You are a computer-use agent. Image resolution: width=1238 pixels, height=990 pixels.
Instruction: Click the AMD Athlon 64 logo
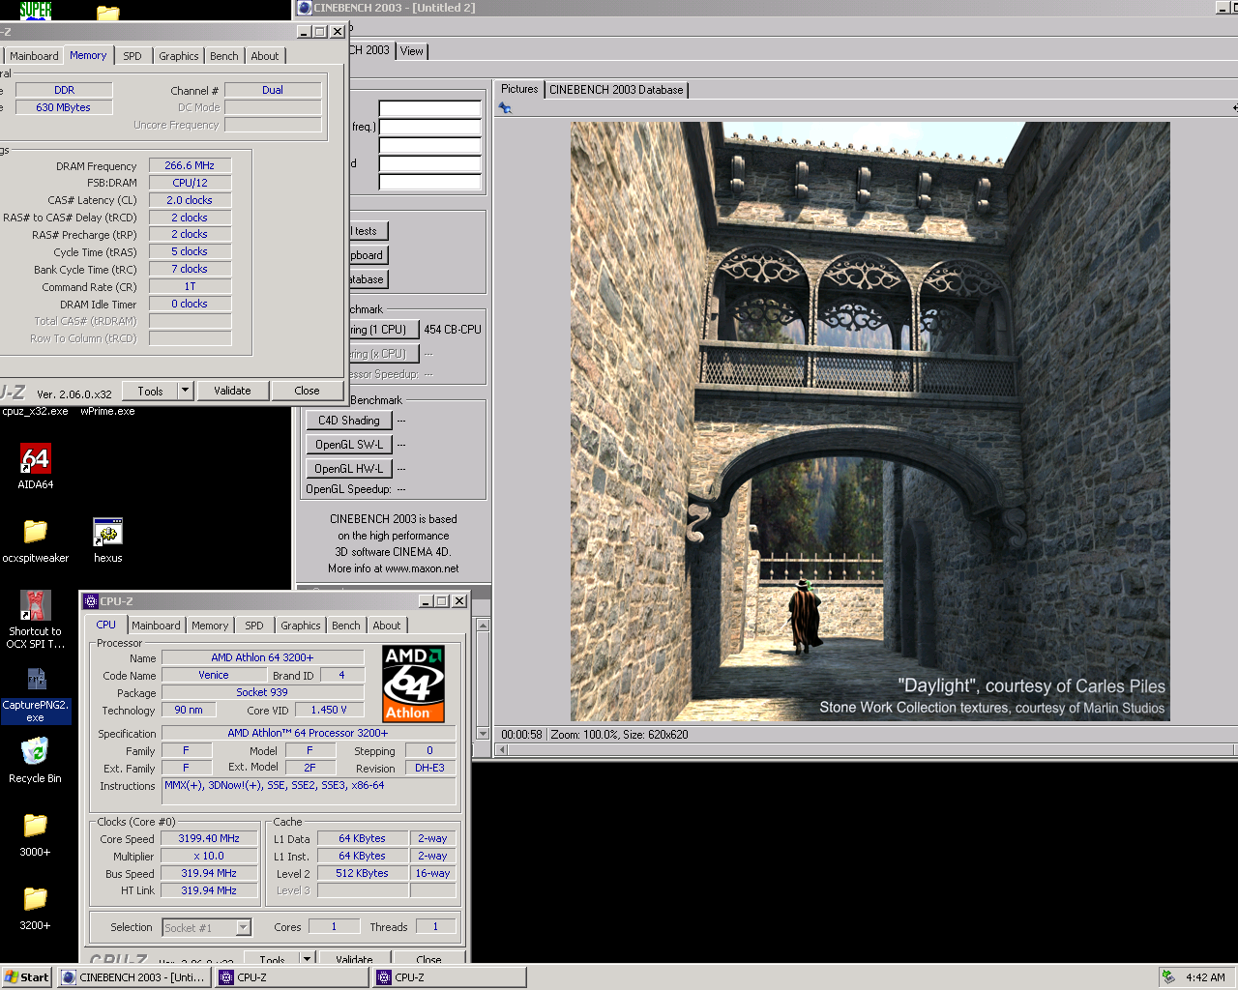pos(413,684)
